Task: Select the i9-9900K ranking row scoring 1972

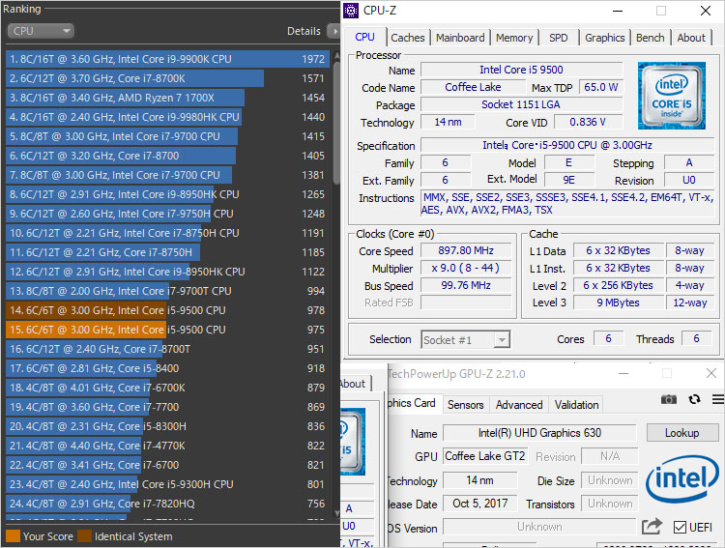Action: coord(167,59)
